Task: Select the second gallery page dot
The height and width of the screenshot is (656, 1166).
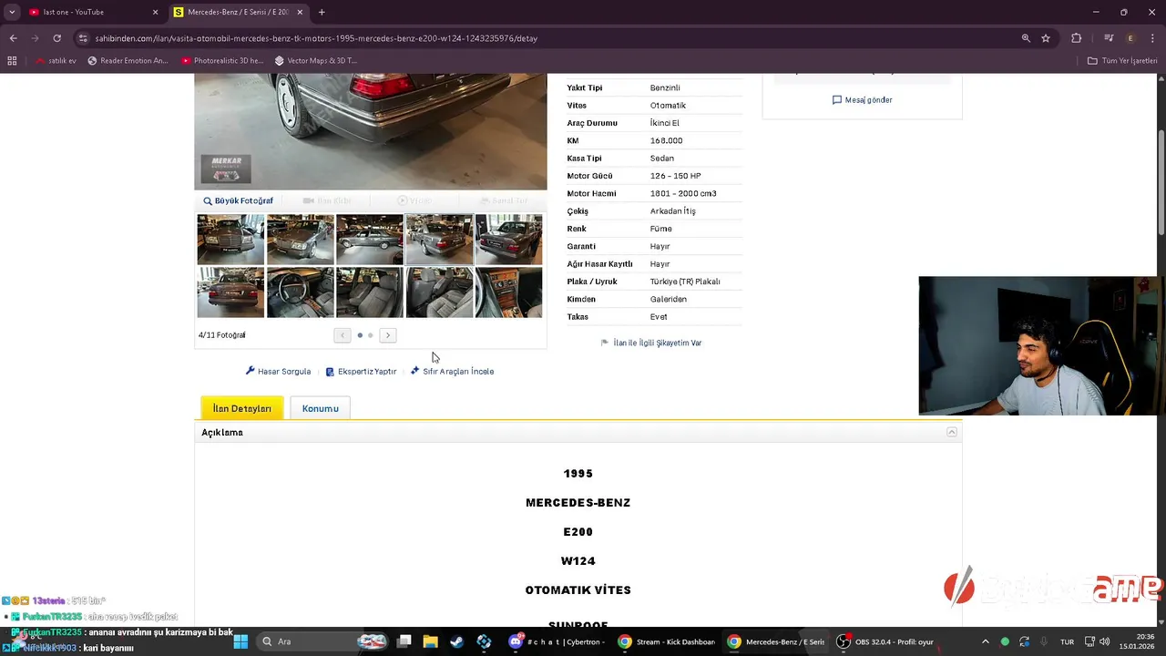Action: tap(370, 335)
